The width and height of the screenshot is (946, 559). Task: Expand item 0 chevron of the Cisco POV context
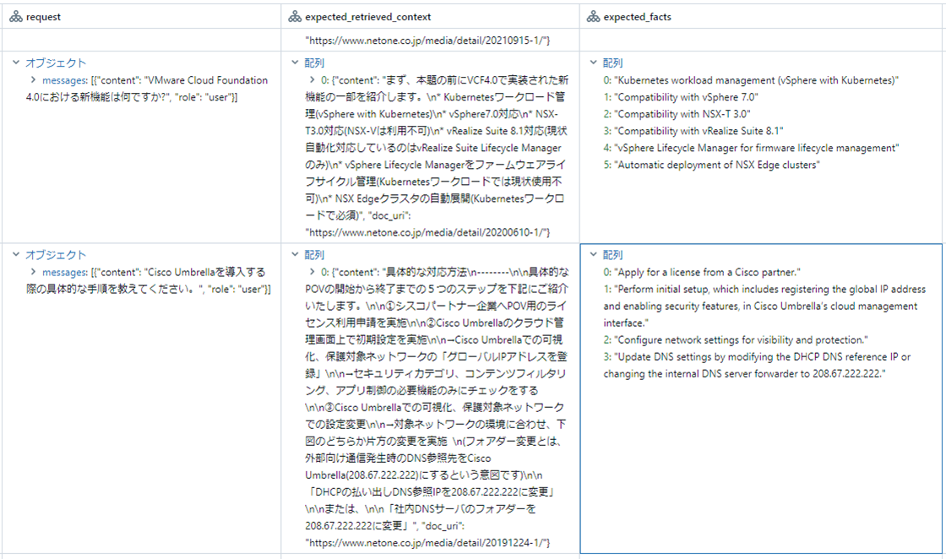[x=312, y=272]
